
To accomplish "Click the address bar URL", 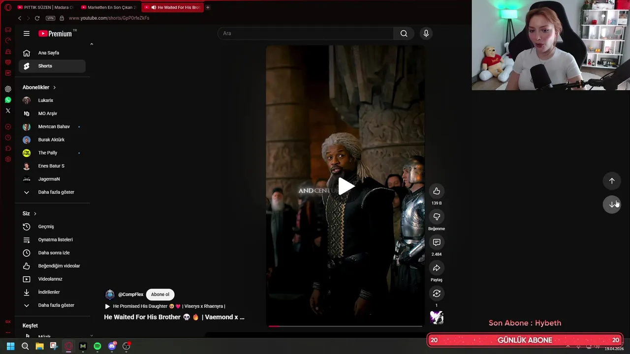I will pos(109,18).
